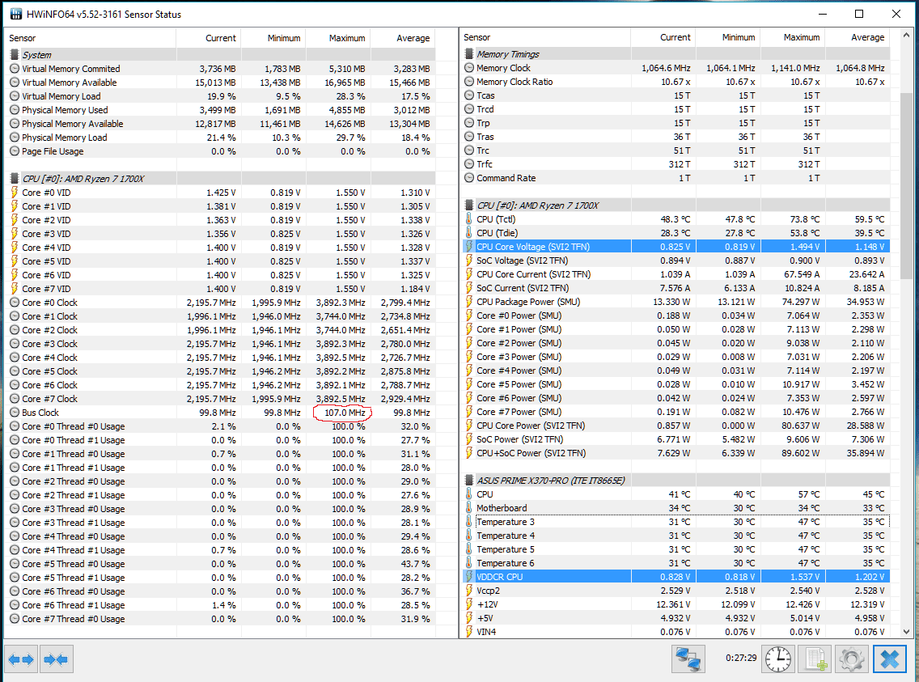The height and width of the screenshot is (682, 919).
Task: Select the Core #4 Thread #1 Usage row
Action: pyautogui.click(x=222, y=550)
